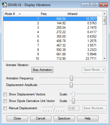
Task: Select mode 7 with frequency 467.32
Action: coord(50,45)
